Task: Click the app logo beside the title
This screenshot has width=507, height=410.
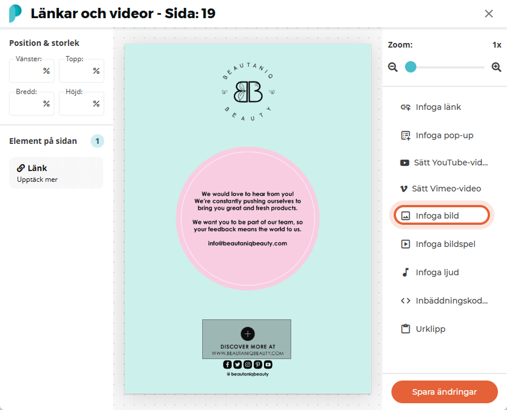Action: click(x=15, y=13)
